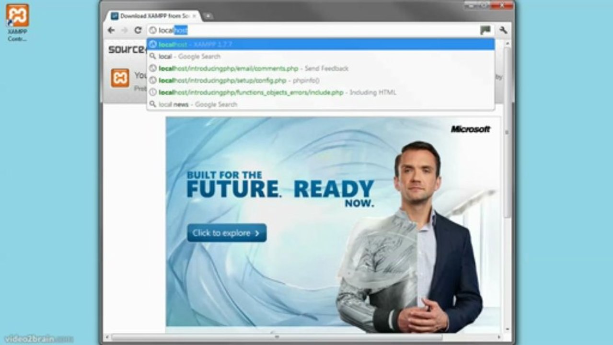Click the SourceForge logo on the page
Image resolution: width=613 pixels, height=345 pixels.
coord(127,49)
